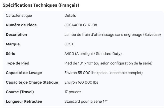Select the "Numéro de Pièce" label
This screenshot has height=108, width=167.
click(x=21, y=25)
